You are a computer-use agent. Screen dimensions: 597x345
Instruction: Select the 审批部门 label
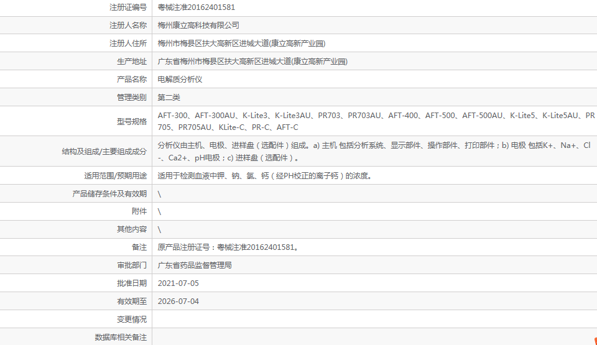click(132, 265)
